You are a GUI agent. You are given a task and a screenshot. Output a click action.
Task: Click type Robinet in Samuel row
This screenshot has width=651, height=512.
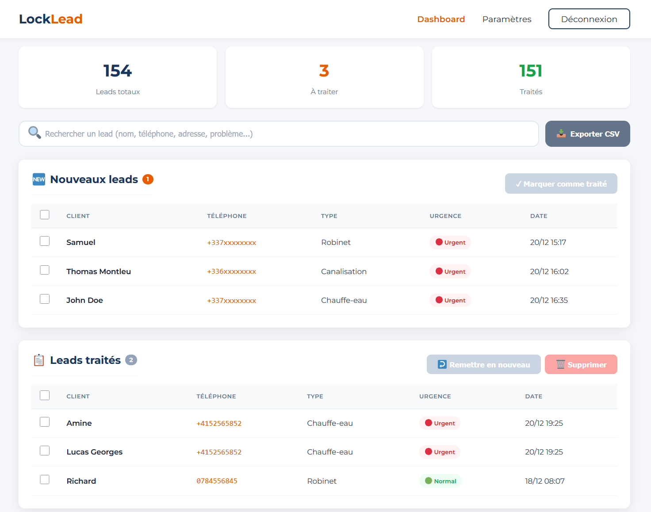pos(336,242)
